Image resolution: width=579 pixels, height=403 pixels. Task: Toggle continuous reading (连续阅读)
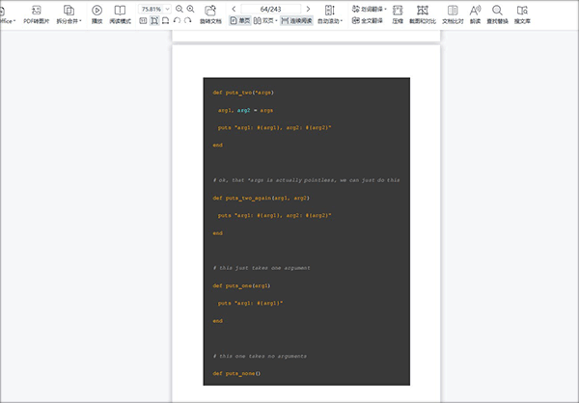[296, 20]
